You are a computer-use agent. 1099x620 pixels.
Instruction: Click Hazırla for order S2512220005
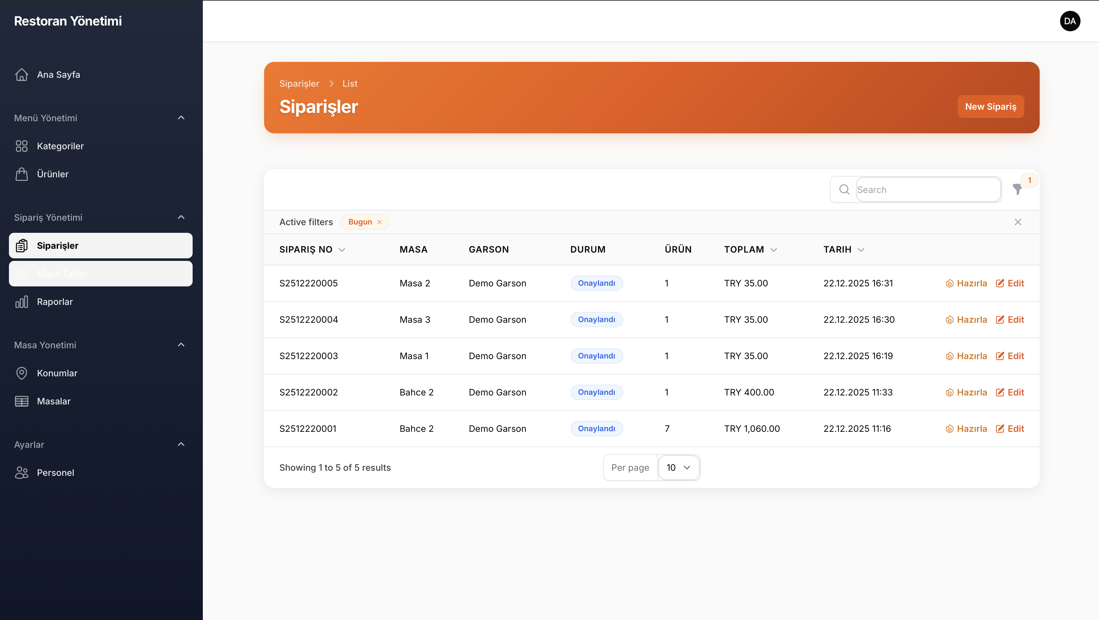pyautogui.click(x=966, y=283)
